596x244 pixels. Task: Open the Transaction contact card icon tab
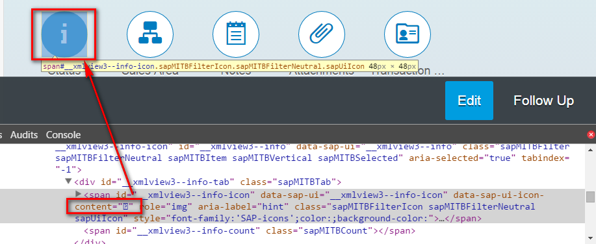(x=408, y=34)
